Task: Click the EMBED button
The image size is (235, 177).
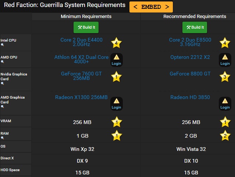Action: [151, 7]
